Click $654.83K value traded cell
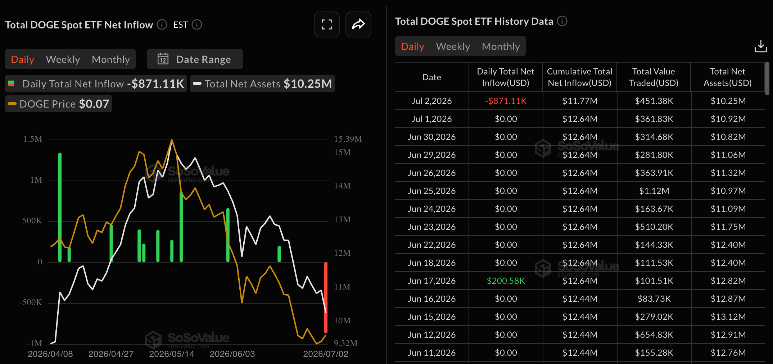 tap(654, 335)
